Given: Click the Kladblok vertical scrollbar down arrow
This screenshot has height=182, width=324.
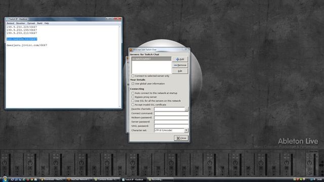Looking at the screenshot, I should tap(119, 107).
